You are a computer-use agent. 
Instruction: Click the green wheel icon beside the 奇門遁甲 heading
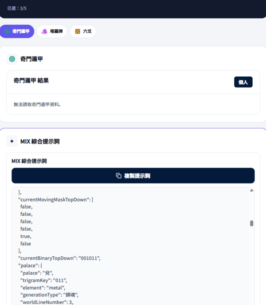(x=12, y=59)
